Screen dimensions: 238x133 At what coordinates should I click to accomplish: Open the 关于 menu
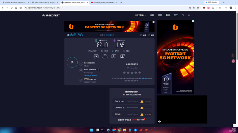176,15
